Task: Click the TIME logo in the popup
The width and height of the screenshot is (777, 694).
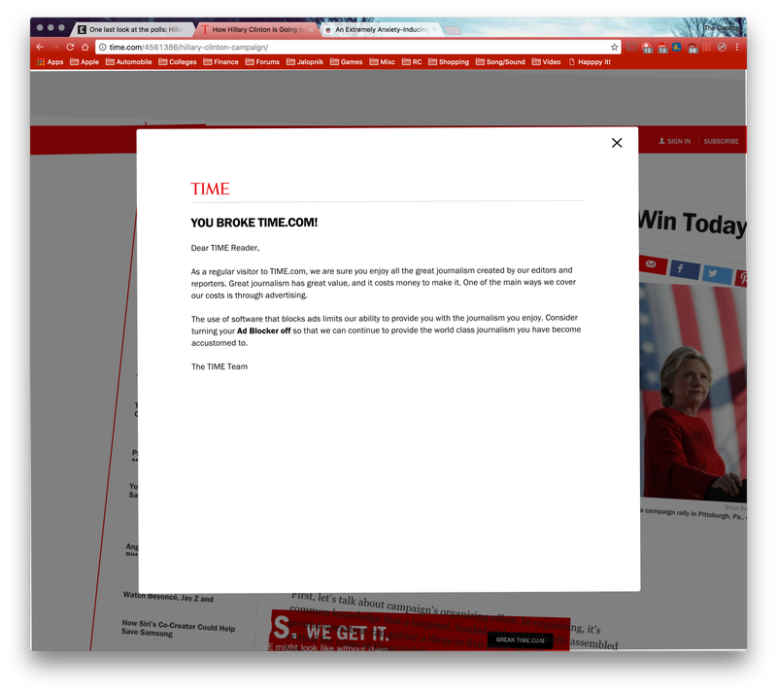Action: click(x=210, y=189)
